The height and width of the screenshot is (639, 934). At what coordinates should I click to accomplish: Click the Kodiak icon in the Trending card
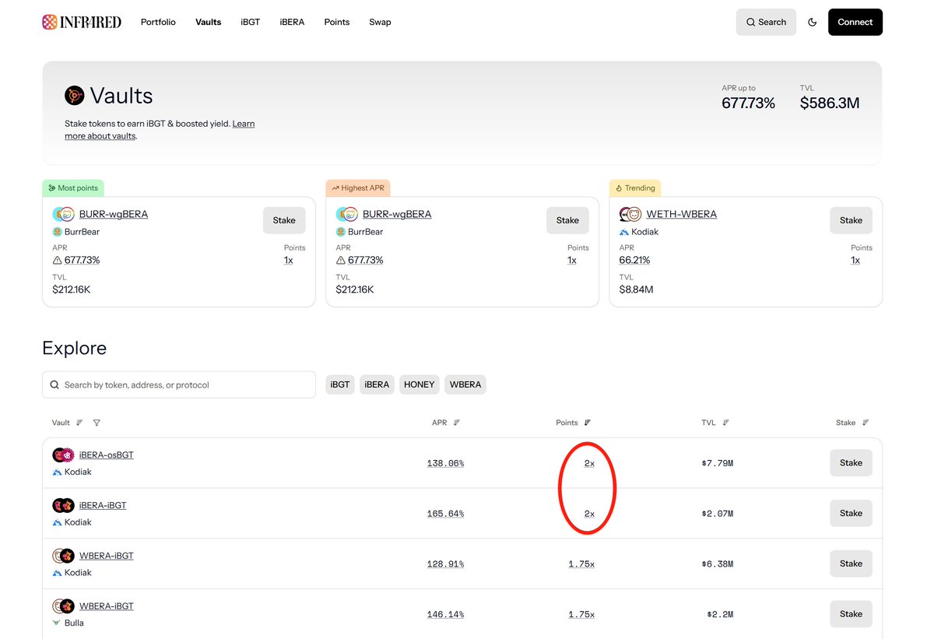(x=624, y=232)
